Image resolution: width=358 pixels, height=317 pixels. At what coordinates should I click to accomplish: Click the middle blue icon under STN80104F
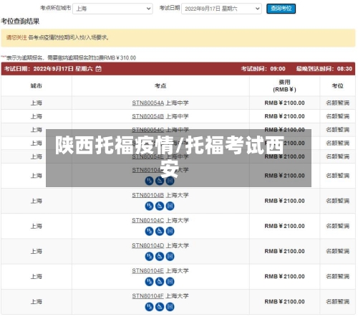click(160, 307)
